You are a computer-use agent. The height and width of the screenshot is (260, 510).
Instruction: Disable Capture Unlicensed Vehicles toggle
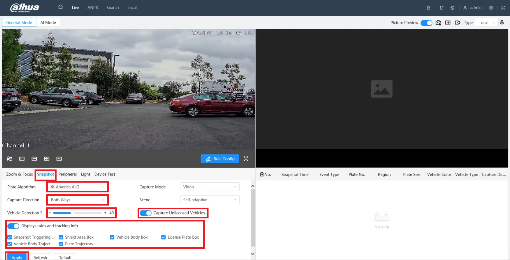click(x=146, y=213)
